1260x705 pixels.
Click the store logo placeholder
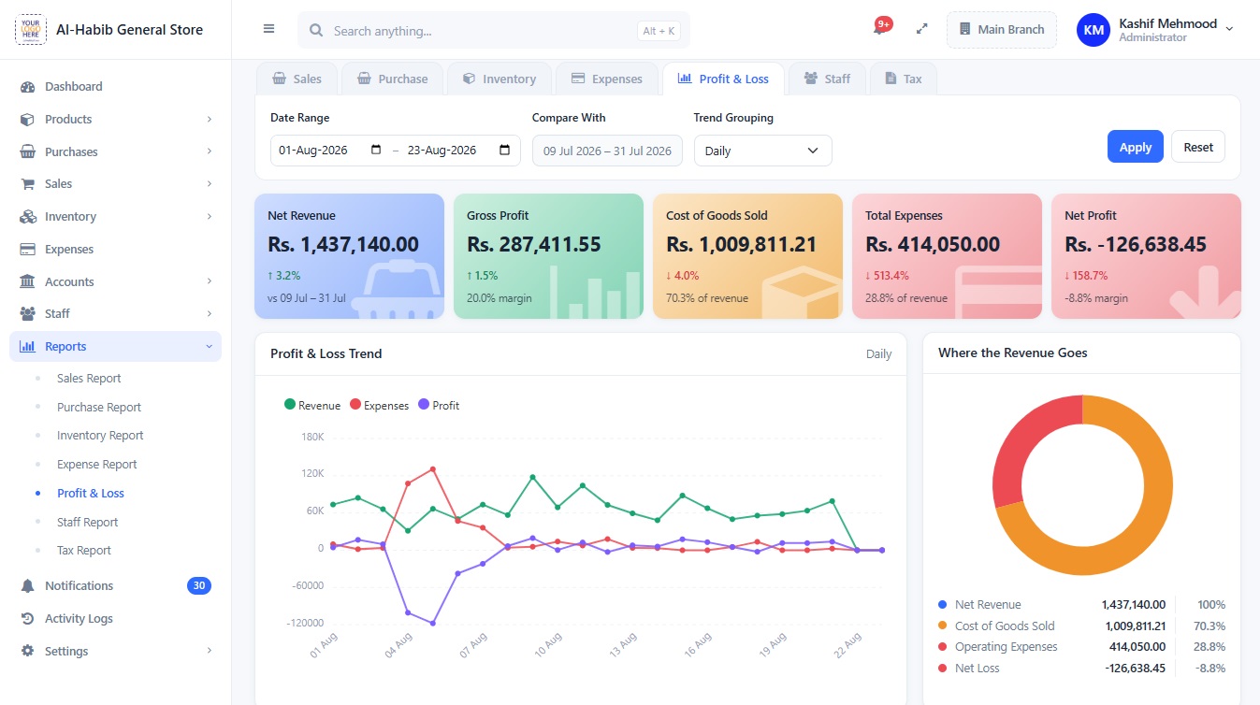tap(30, 30)
